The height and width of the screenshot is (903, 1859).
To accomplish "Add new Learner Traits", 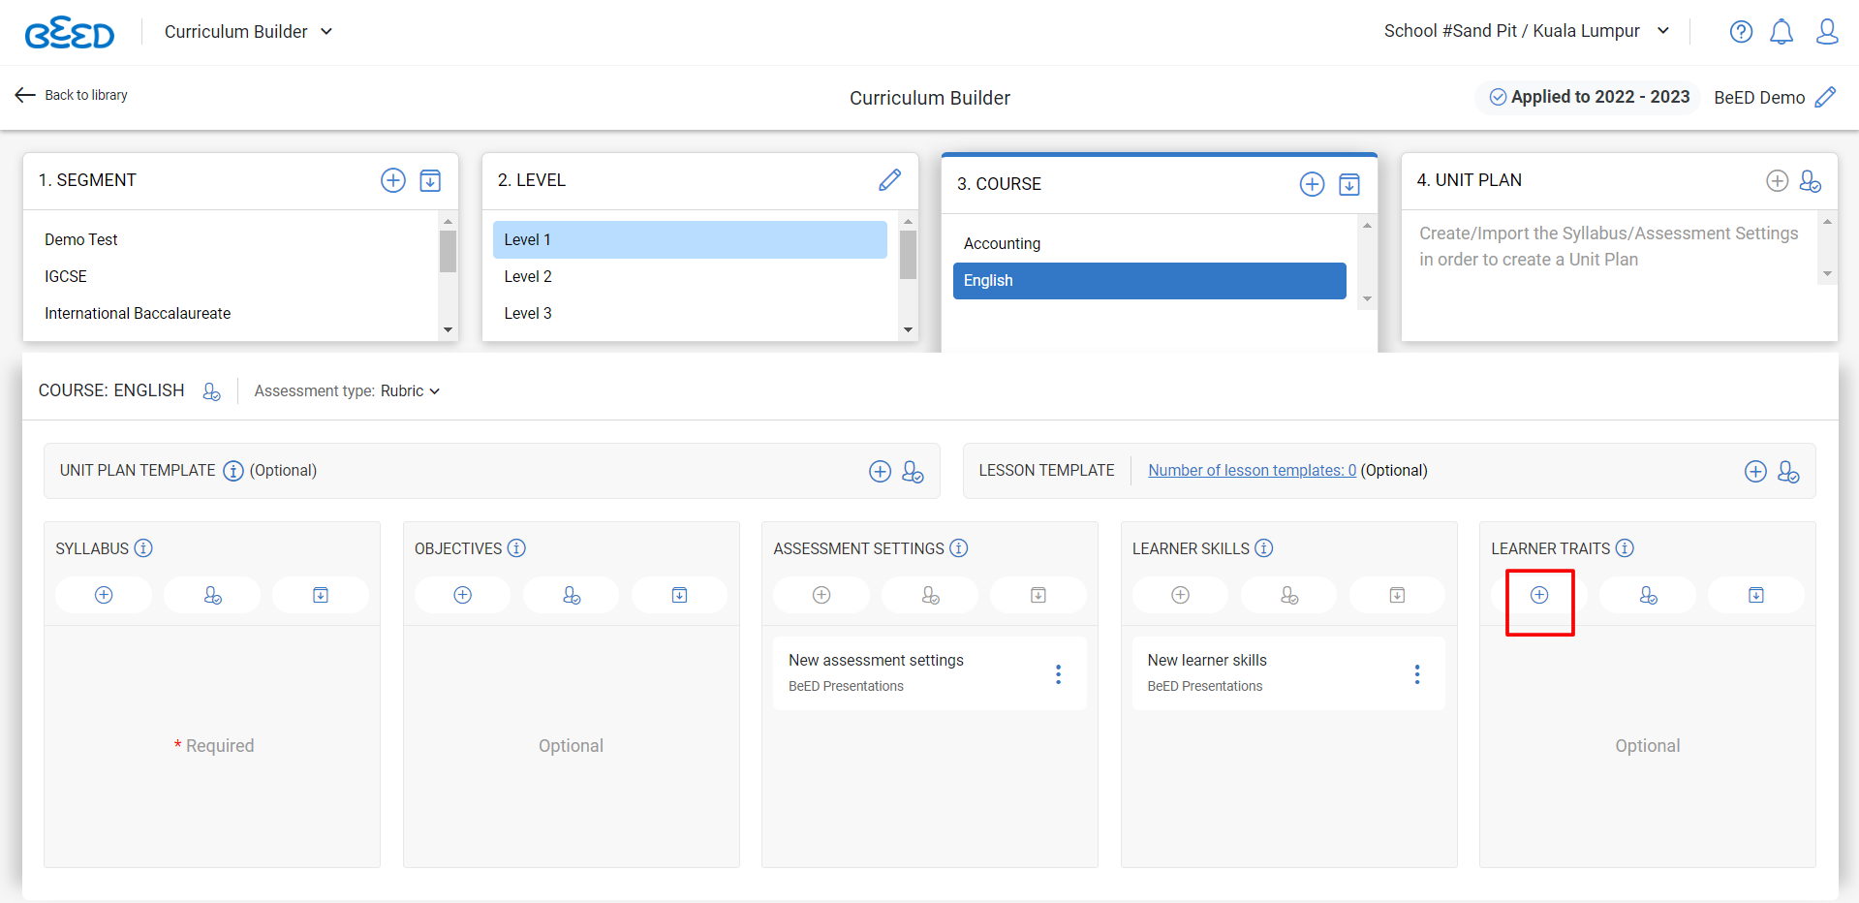I will [1539, 595].
